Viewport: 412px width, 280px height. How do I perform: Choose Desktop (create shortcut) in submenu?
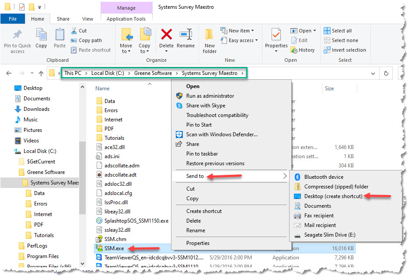coord(333,196)
